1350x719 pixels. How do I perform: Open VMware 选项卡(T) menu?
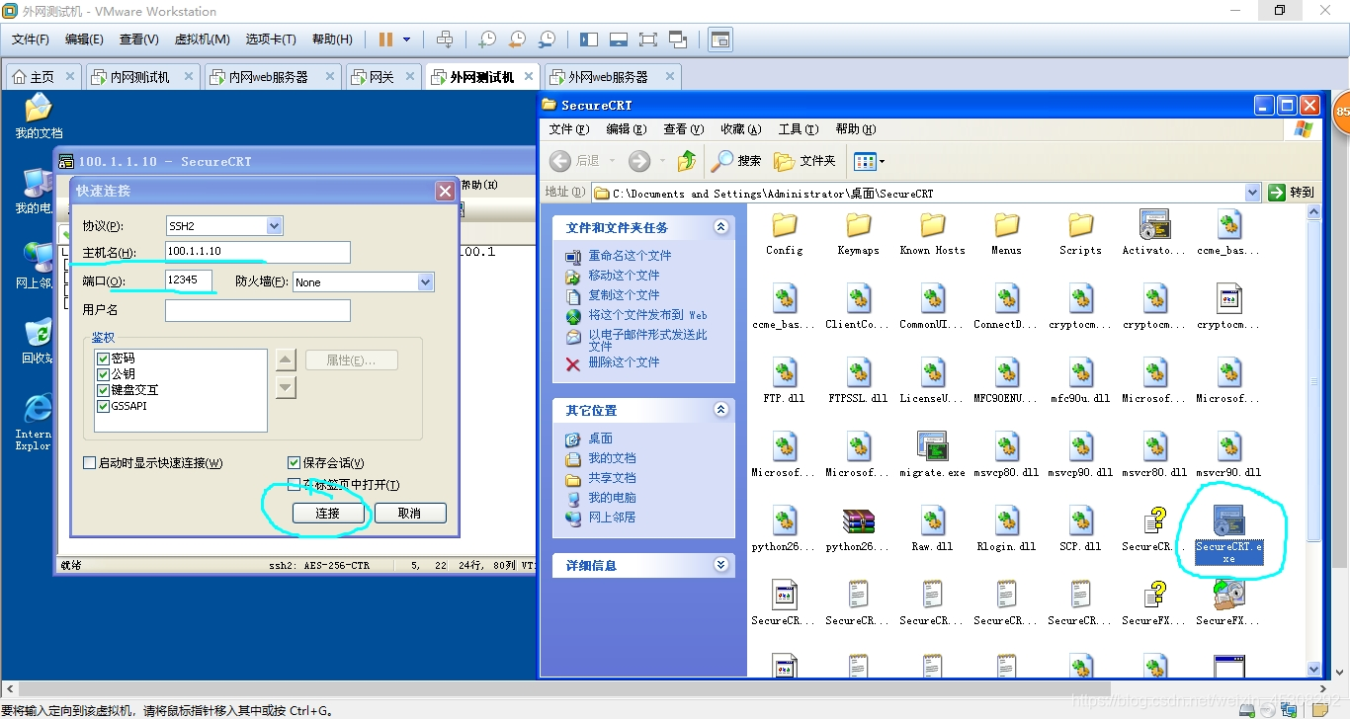(x=271, y=40)
